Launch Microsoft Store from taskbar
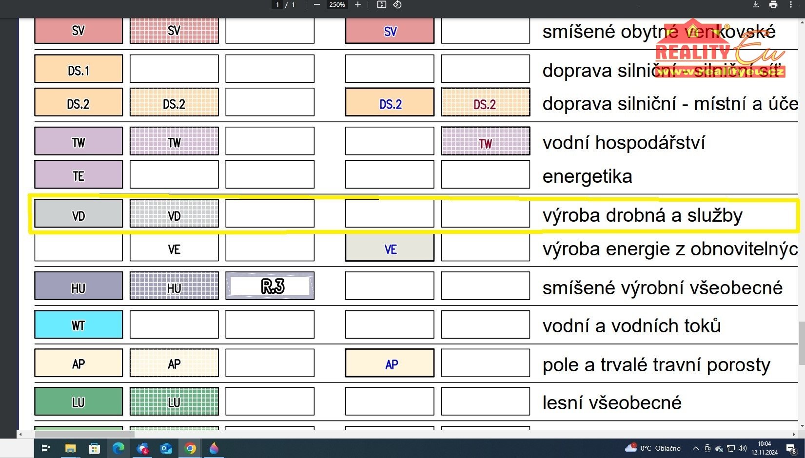This screenshot has width=805, height=458. coord(95,448)
